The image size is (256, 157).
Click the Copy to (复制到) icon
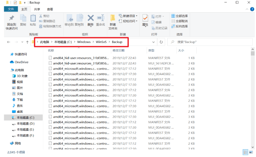coord(80,18)
